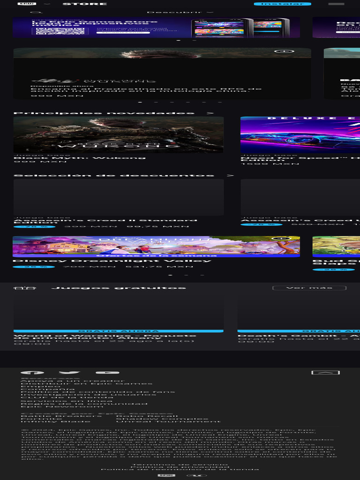Screen dimensions: 360x480
Task: Open Need for Speed Deluxe Edition thumbnail
Action: click(300, 135)
